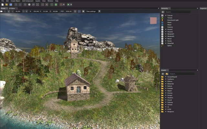Expand the AssaultSquad assets folder
This screenshot has width=207, height=129.
166,77
